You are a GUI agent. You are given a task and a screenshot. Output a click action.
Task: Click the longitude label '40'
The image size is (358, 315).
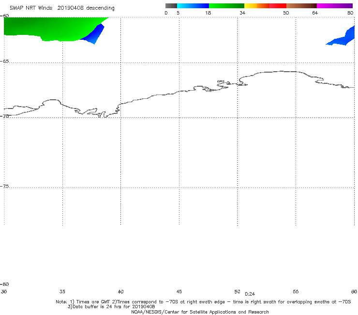(x=121, y=292)
